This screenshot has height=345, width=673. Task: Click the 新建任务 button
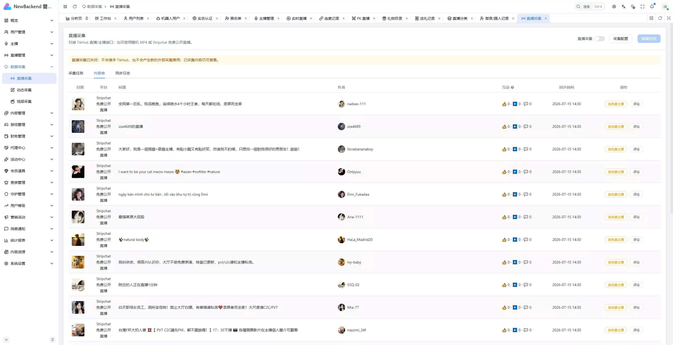coord(649,39)
